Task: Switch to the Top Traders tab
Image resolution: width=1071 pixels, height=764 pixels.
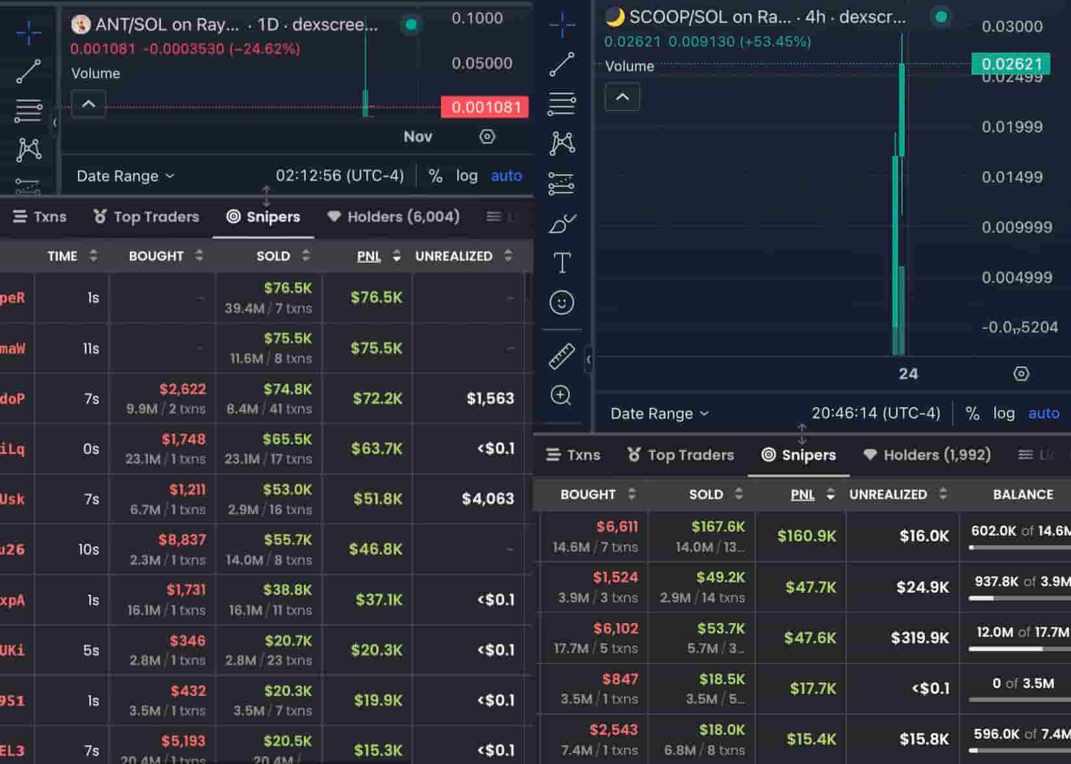Action: [x=145, y=217]
